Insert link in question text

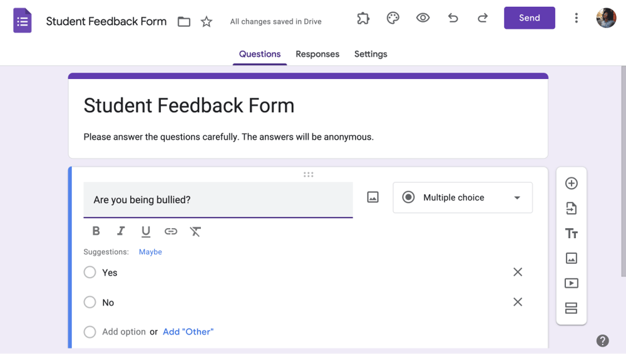[170, 231]
